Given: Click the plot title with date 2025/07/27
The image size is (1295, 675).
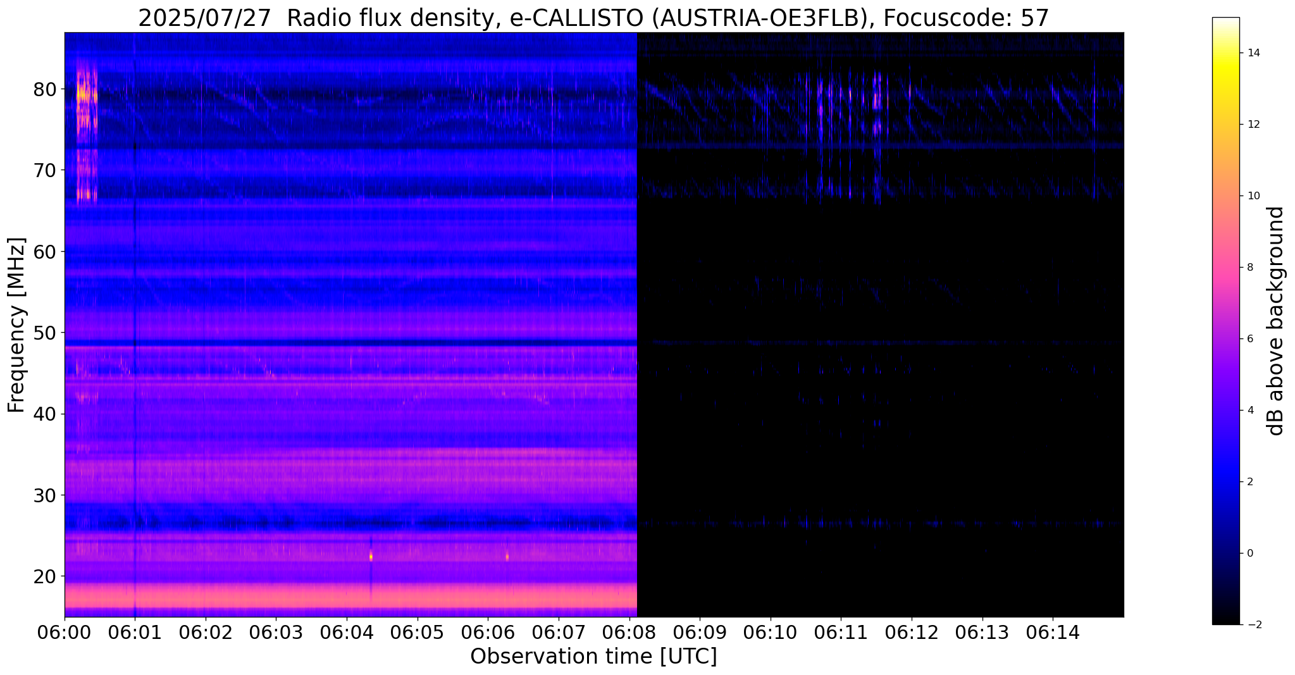Looking at the screenshot, I should (x=593, y=18).
